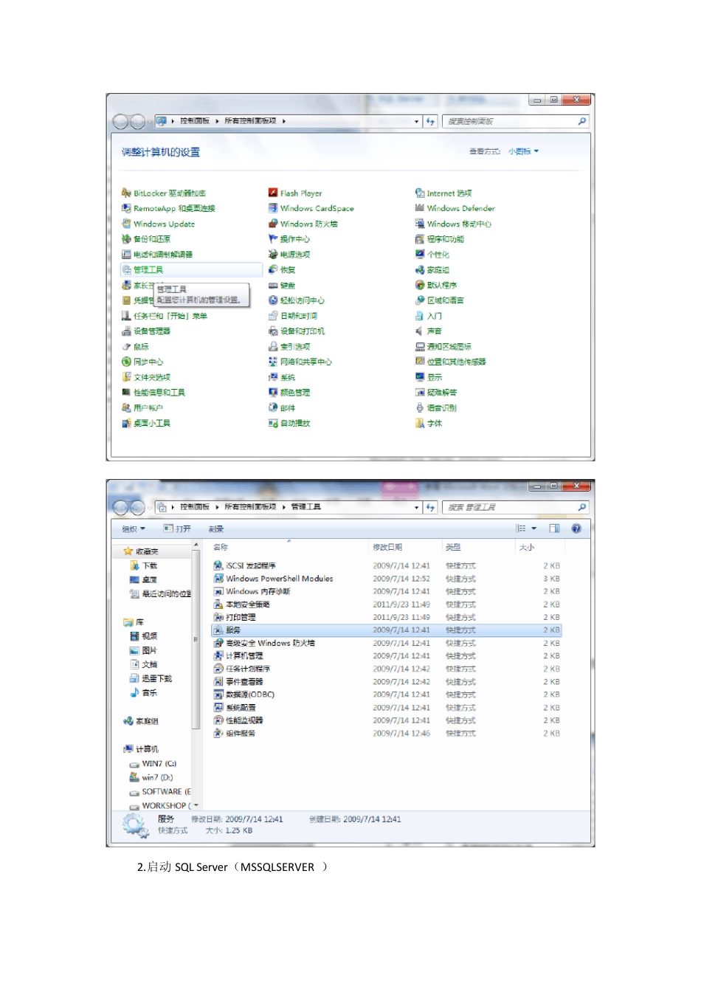Open Windows Defender item
This screenshot has height=992, width=701.
point(455,208)
